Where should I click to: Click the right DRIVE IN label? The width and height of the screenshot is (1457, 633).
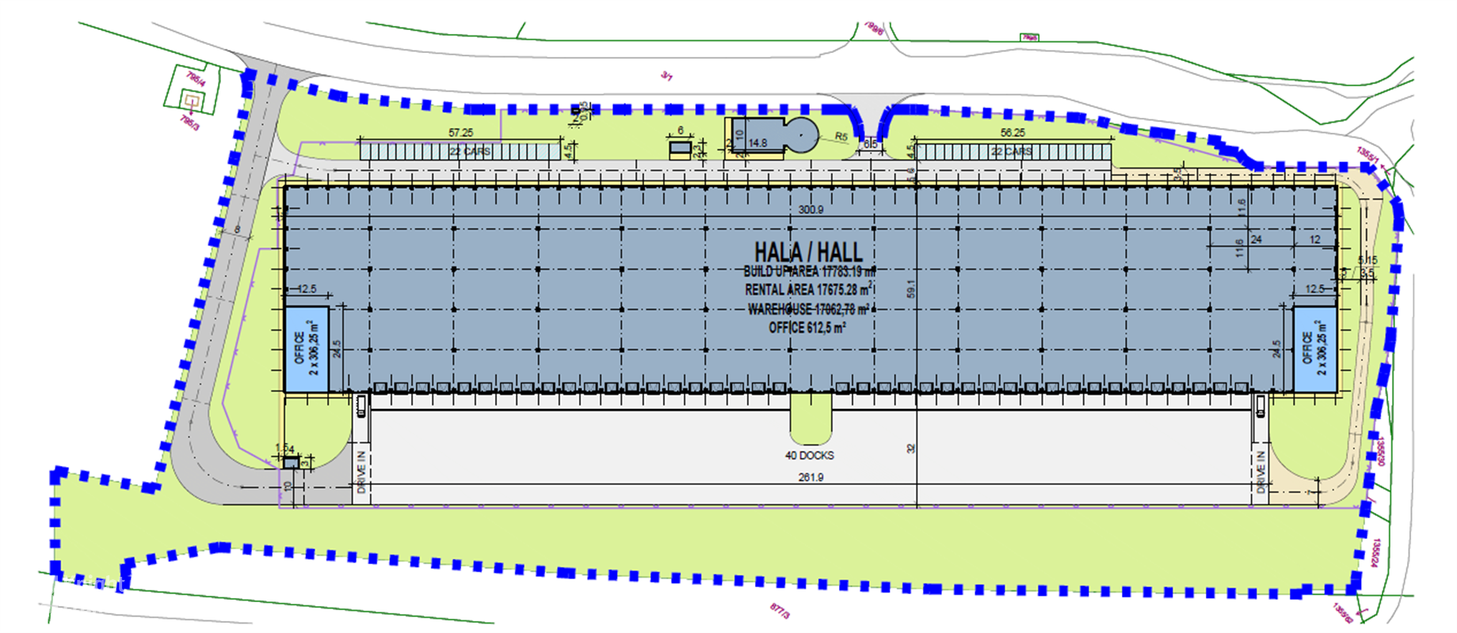tap(1261, 472)
